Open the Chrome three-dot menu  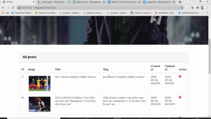tap(208, 8)
